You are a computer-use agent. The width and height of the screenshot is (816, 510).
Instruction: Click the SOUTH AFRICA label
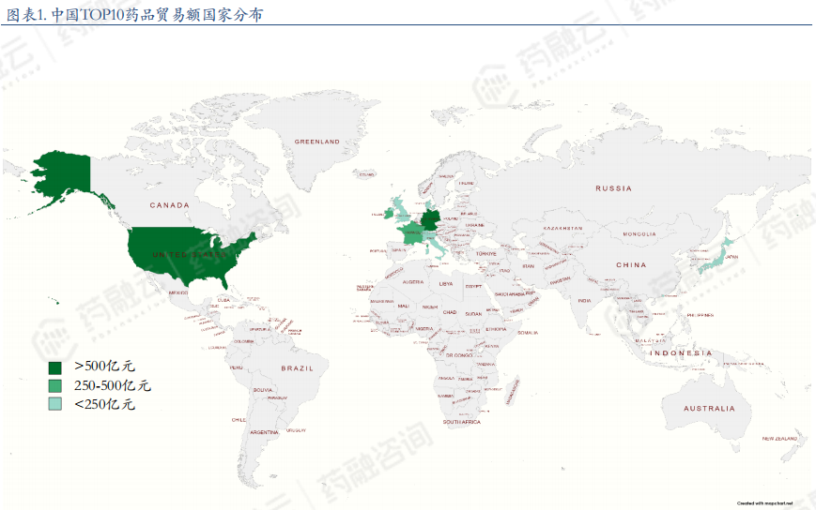pos(462,422)
